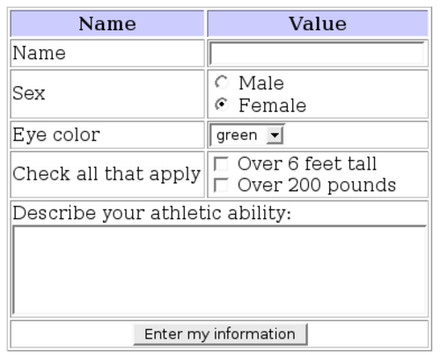
Task: Click the Over 200 pounds label
Action: [317, 186]
